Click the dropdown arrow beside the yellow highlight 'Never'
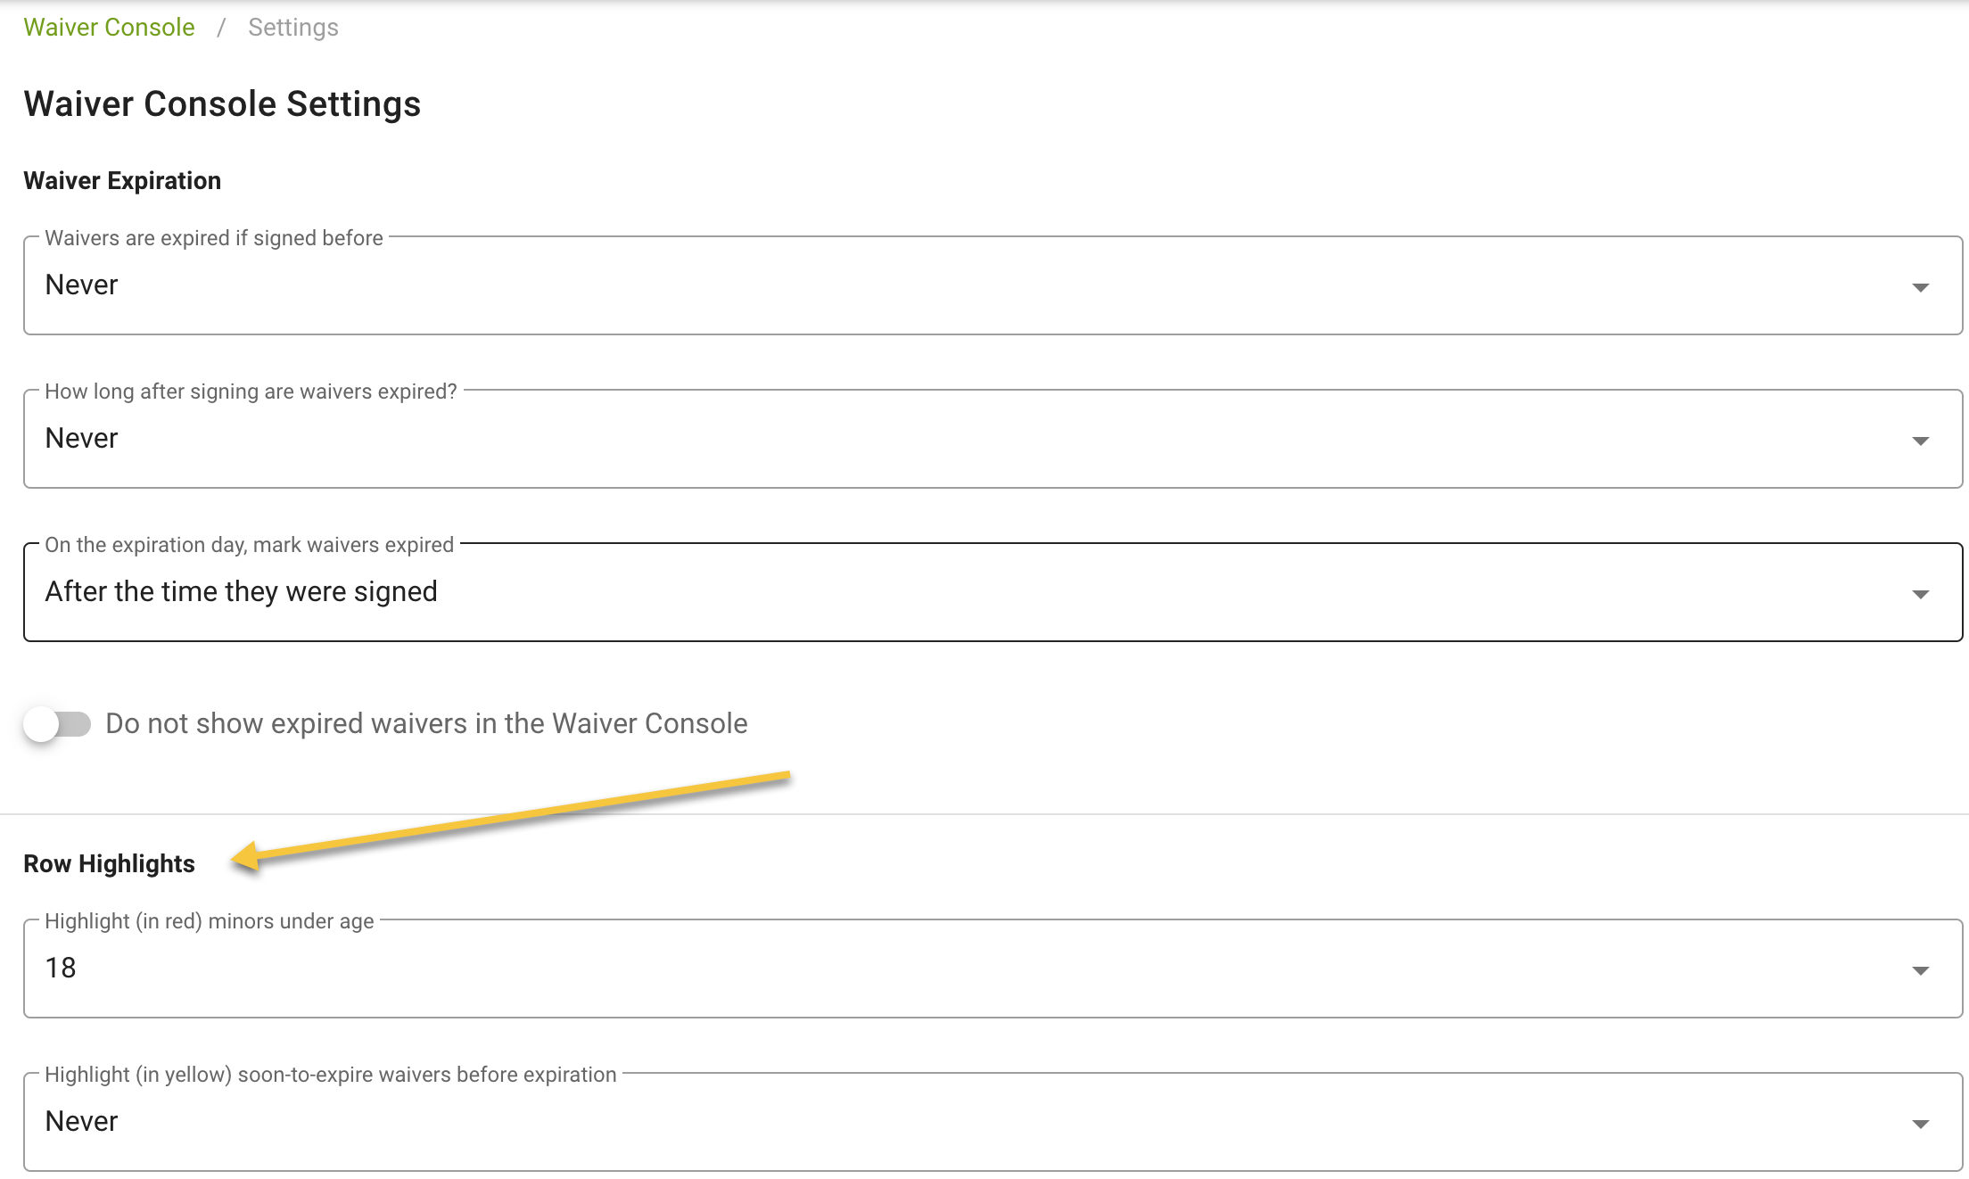The height and width of the screenshot is (1179, 1969). [x=1920, y=1122]
